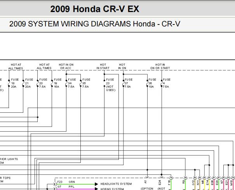Image resolution: width=235 pixels, height=190 pixels.
Task: Click the Hot In Start label
Action: tap(103, 66)
